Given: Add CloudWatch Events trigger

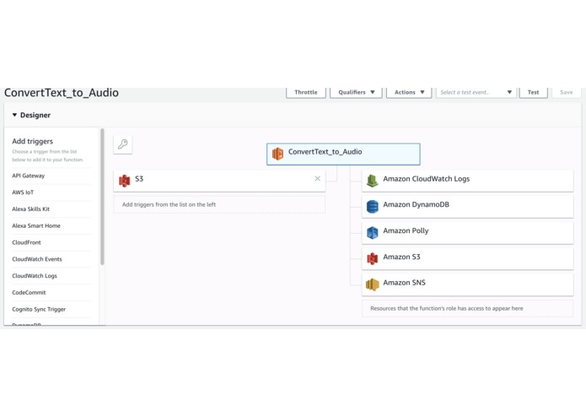Looking at the screenshot, I should 37,259.
